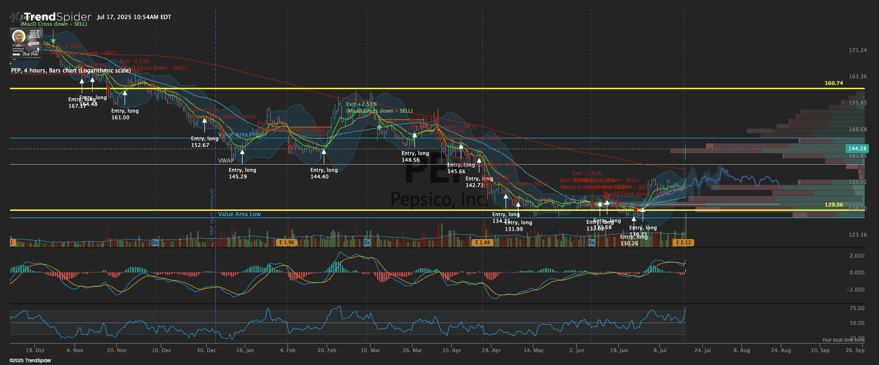Click the '24. Aug' date label
Image resolution: width=879 pixels, height=365 pixels.
click(x=781, y=350)
